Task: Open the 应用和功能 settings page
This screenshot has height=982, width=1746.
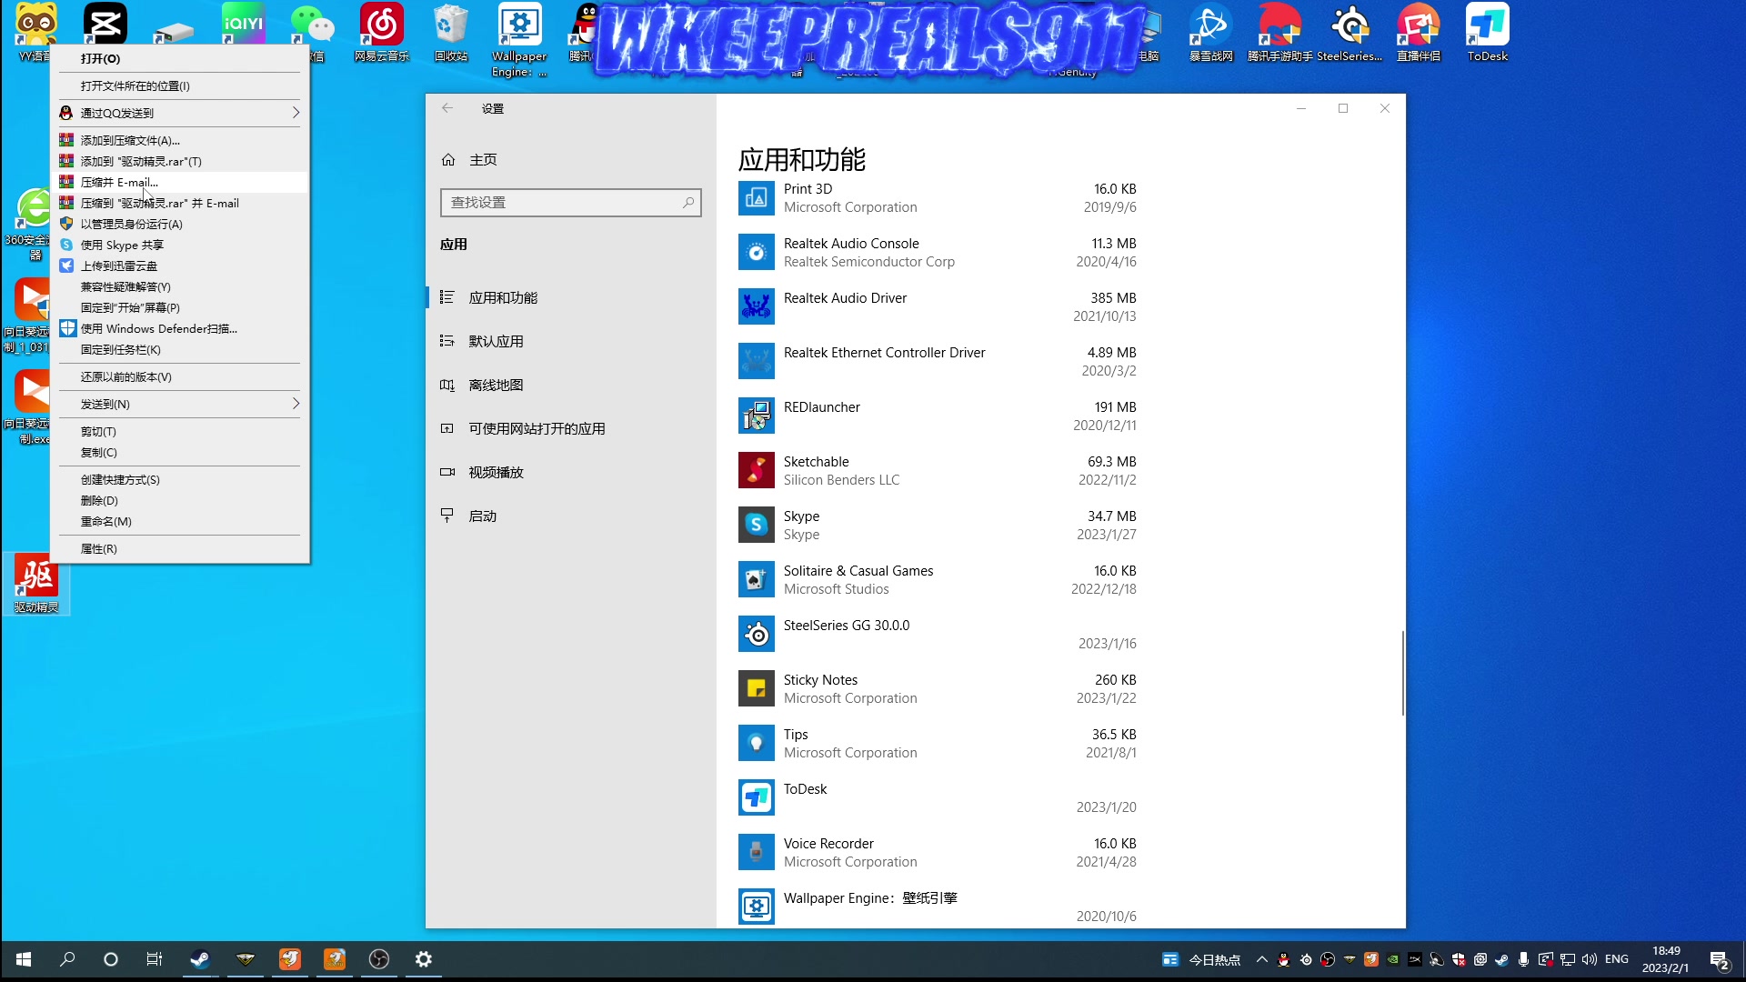Action: (571, 297)
